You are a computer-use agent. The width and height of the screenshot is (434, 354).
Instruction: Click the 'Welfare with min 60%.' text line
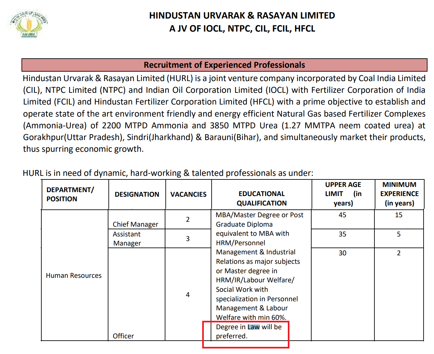tap(251, 318)
